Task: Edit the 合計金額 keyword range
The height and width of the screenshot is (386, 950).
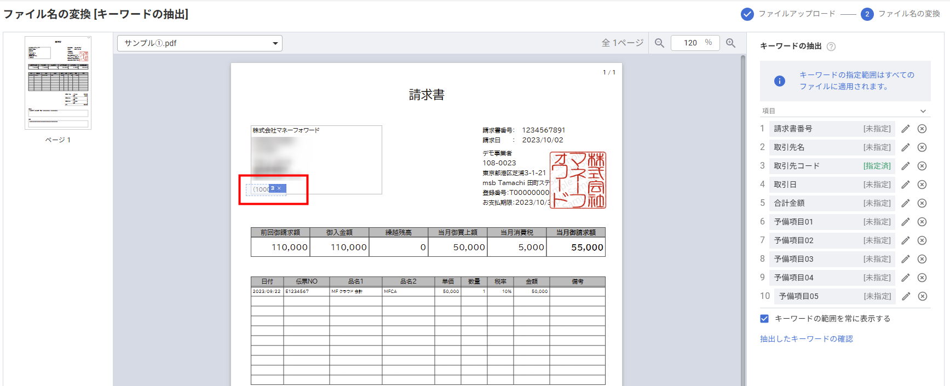Action: [906, 203]
